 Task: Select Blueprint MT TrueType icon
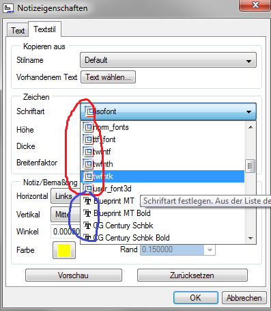coord(87,201)
